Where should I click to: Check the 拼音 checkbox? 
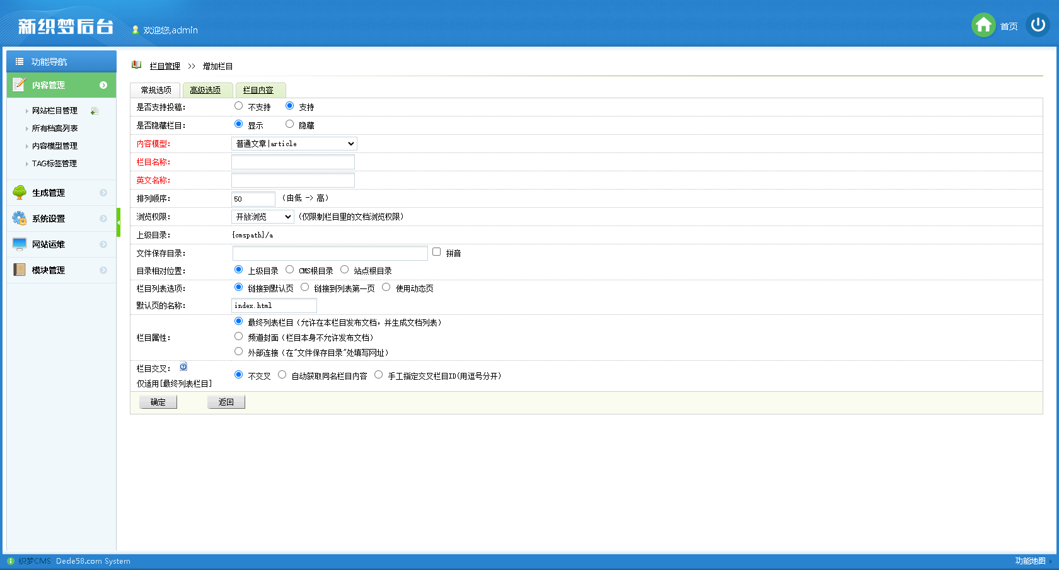click(x=436, y=252)
